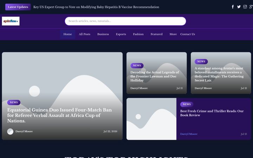Focus the search articles input field
This screenshot has height=158, width=253.
[x=125, y=21]
